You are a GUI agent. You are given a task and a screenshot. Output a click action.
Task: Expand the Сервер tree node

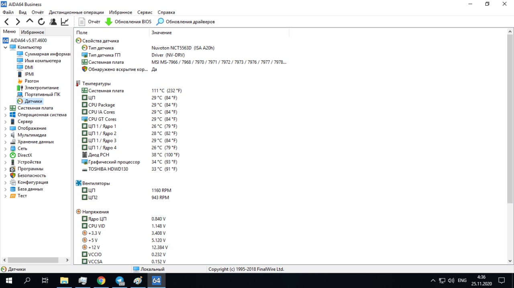pos(5,121)
